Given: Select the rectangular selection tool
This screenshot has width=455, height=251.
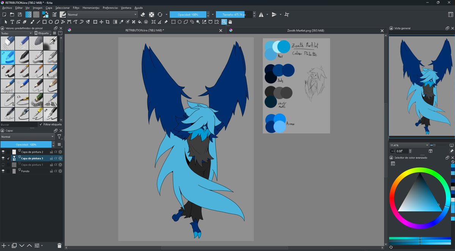Looking at the screenshot, I should tap(173, 22).
